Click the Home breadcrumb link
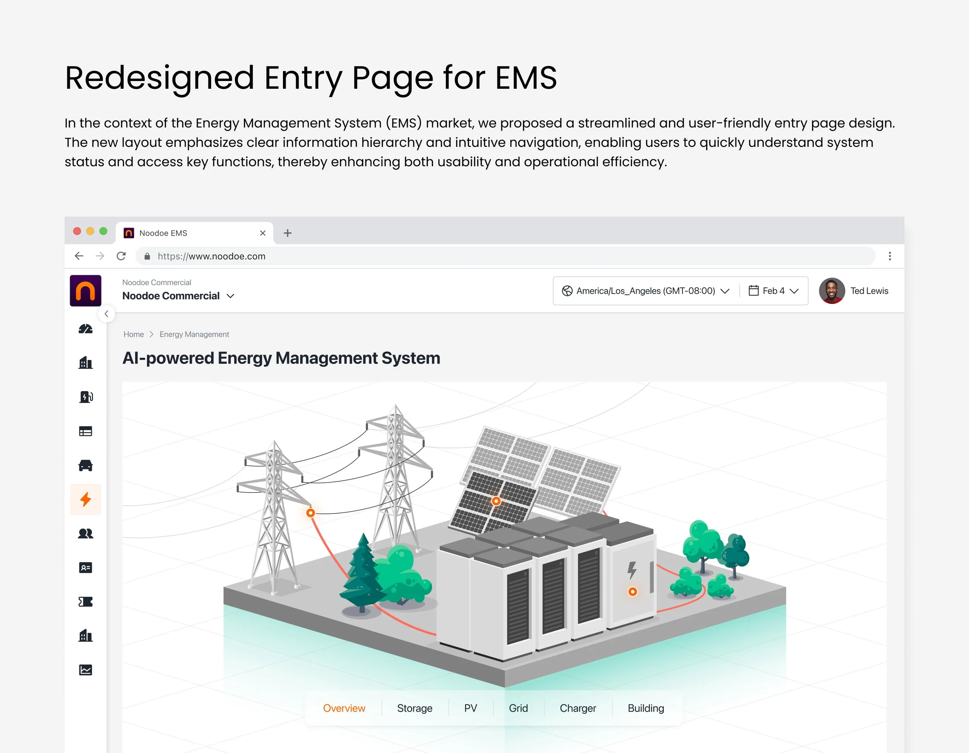 pyautogui.click(x=134, y=334)
